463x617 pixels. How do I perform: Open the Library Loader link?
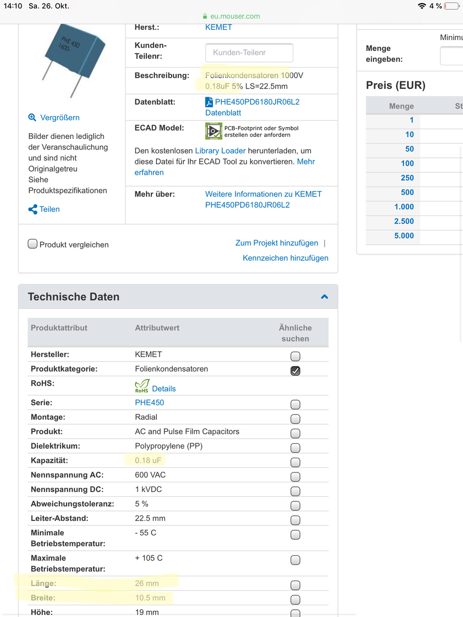(x=221, y=151)
